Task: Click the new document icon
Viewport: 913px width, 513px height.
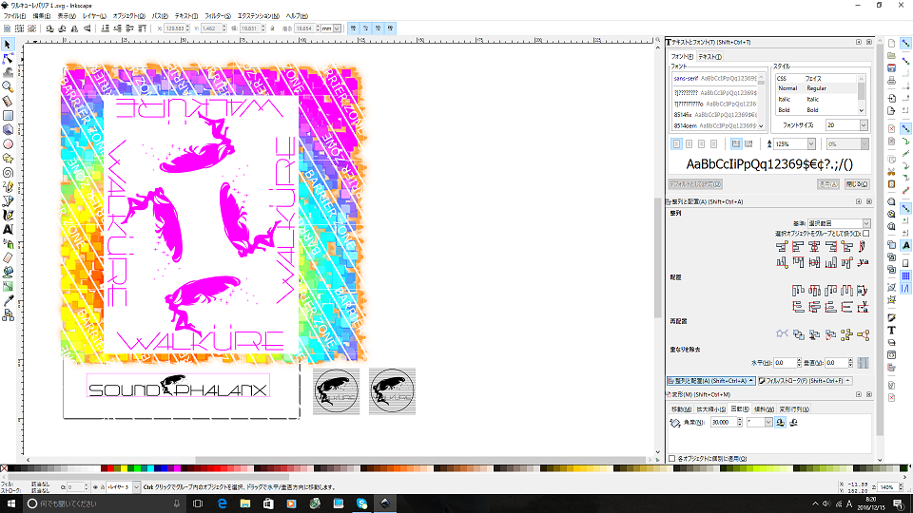Action: coord(892,43)
